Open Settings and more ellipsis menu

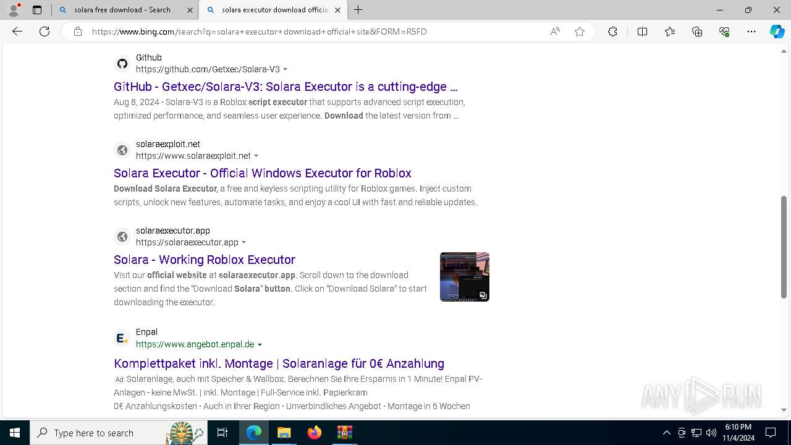coord(751,32)
